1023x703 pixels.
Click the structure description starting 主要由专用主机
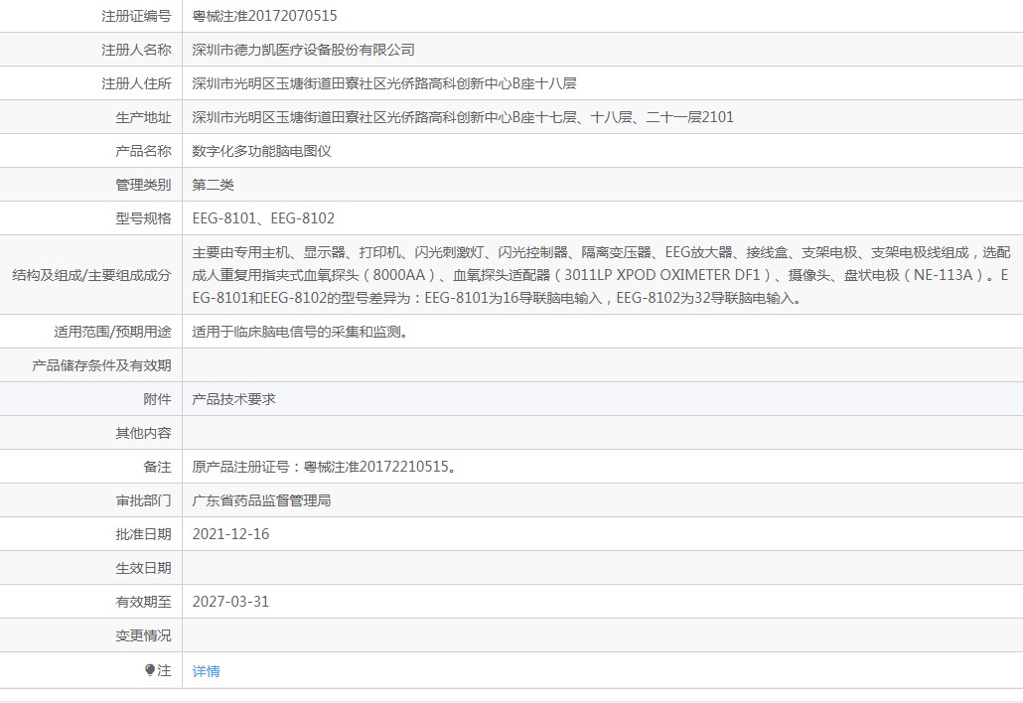coord(601,275)
